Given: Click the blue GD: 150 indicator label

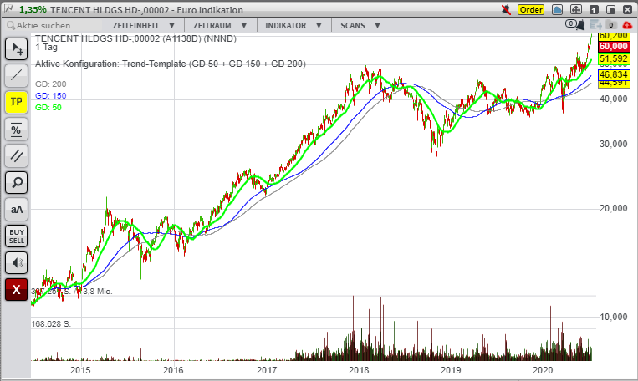Looking at the screenshot, I should click(x=50, y=96).
